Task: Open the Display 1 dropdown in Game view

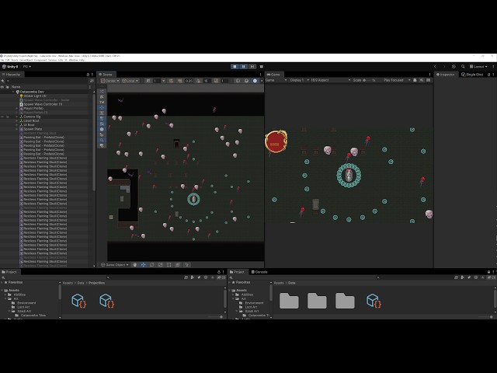Action: coord(299,80)
